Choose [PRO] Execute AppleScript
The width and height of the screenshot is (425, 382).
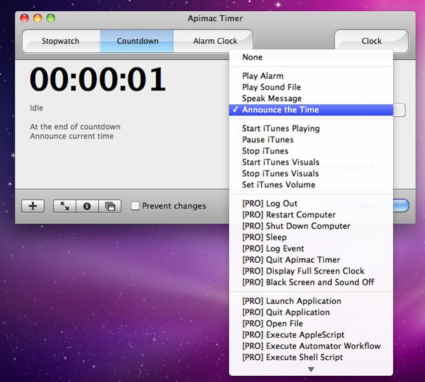[x=311, y=335]
